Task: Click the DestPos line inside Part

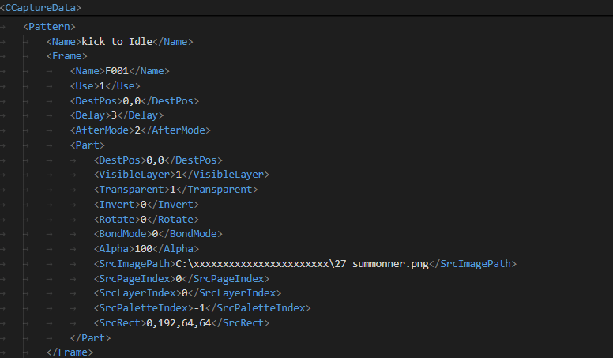Action: 158,160
